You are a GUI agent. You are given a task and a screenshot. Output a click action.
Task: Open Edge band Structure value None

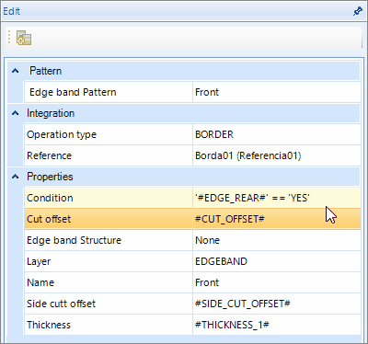point(277,240)
